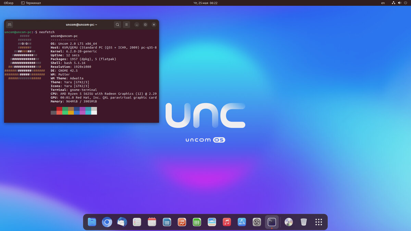
Task: Click the volume speaker icon in top bar
Action: click(400, 3)
